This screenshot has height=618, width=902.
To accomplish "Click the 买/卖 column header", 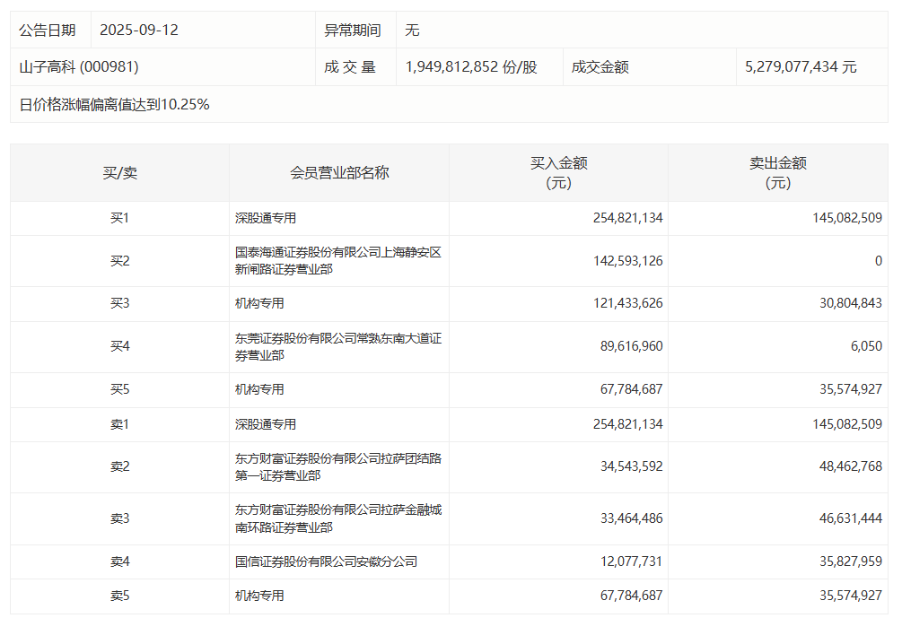I will [x=119, y=173].
